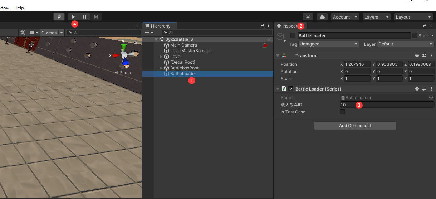Open the Hierarchy panel three-dot menu

tap(269, 26)
